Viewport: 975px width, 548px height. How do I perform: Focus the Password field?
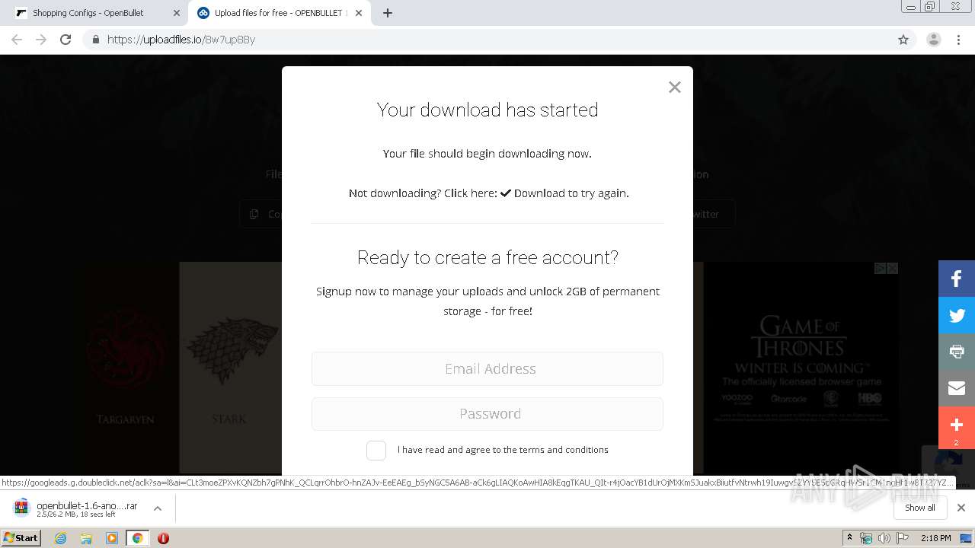(487, 414)
